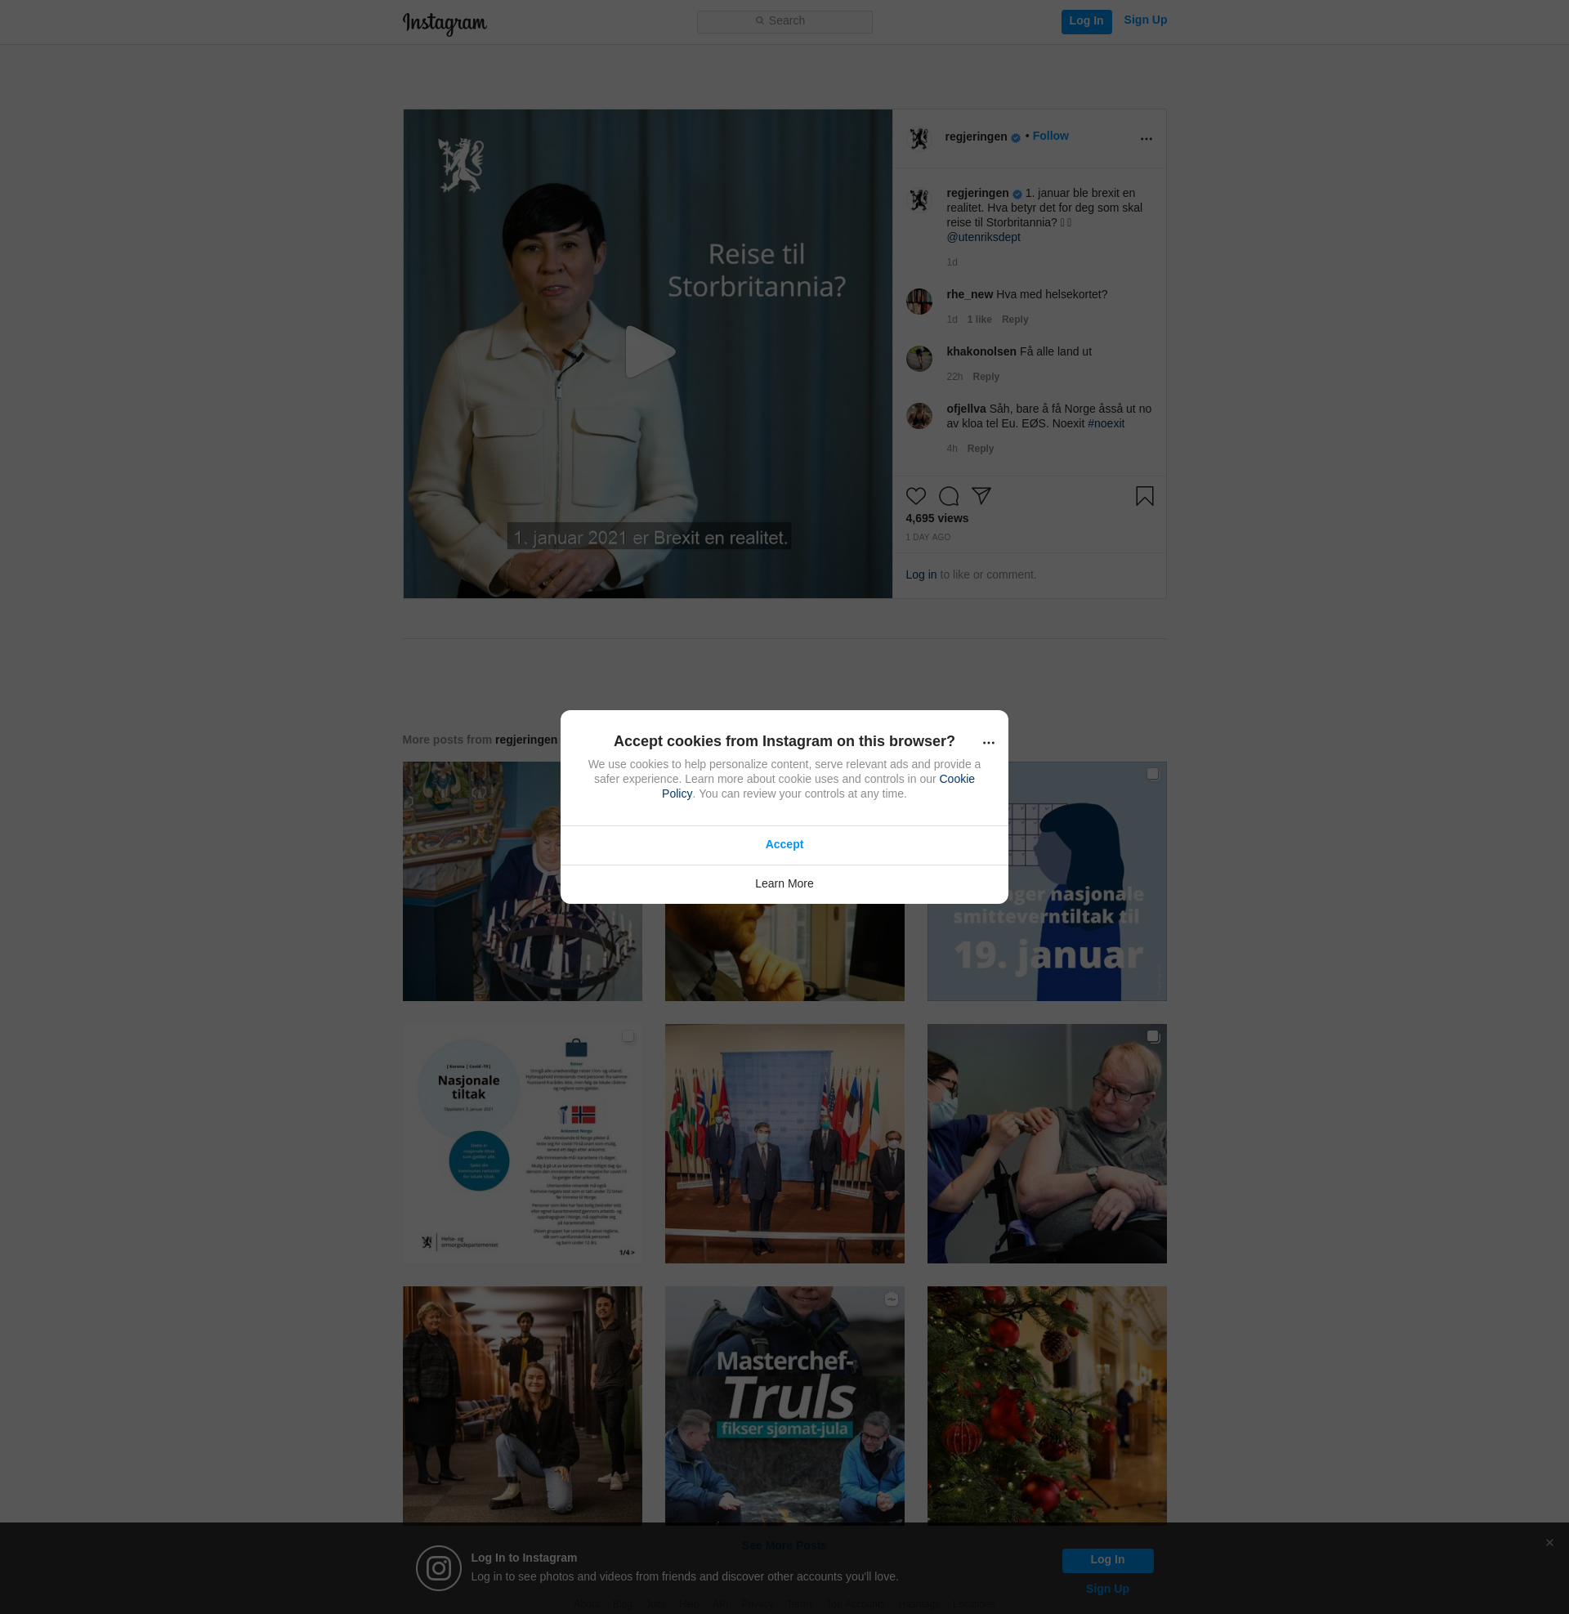Screen dimensions: 1569x1614
Task: Follow the regjeringen account
Action: 1050,136
